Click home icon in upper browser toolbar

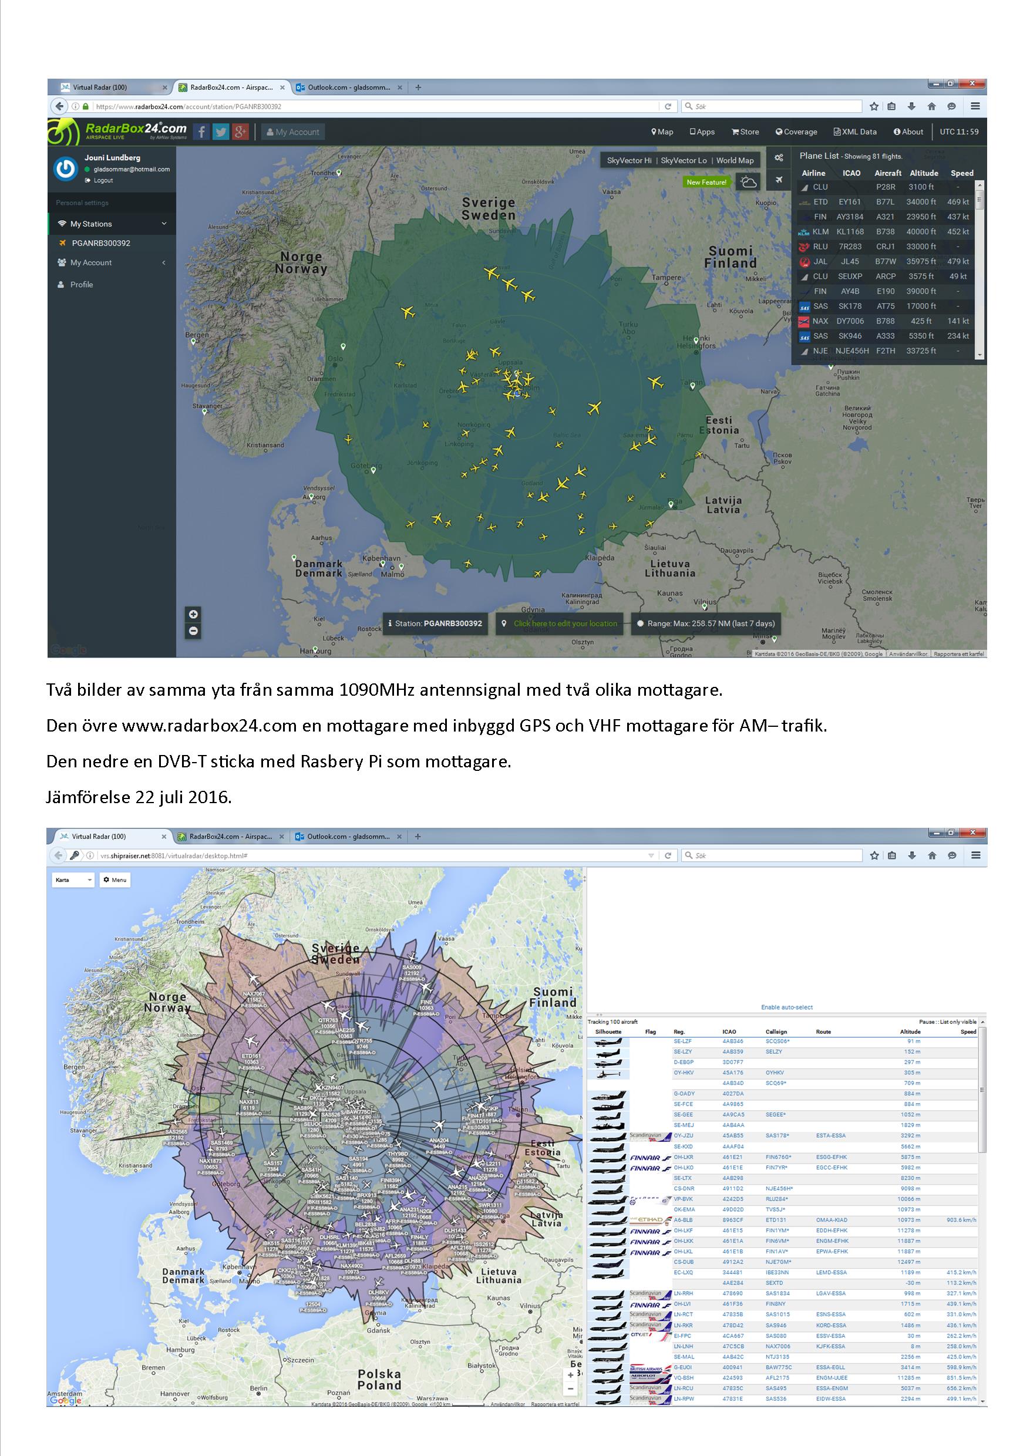(931, 106)
